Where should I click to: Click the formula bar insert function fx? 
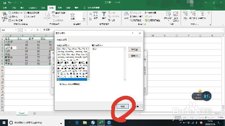pyautogui.click(x=38, y=30)
